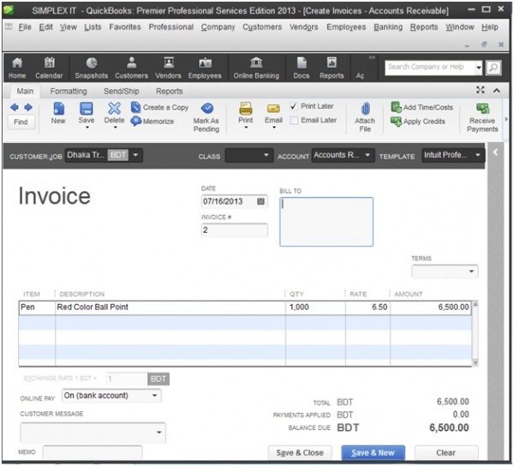Switch to the Formatting tab
Image resolution: width=514 pixels, height=466 pixels.
[69, 91]
